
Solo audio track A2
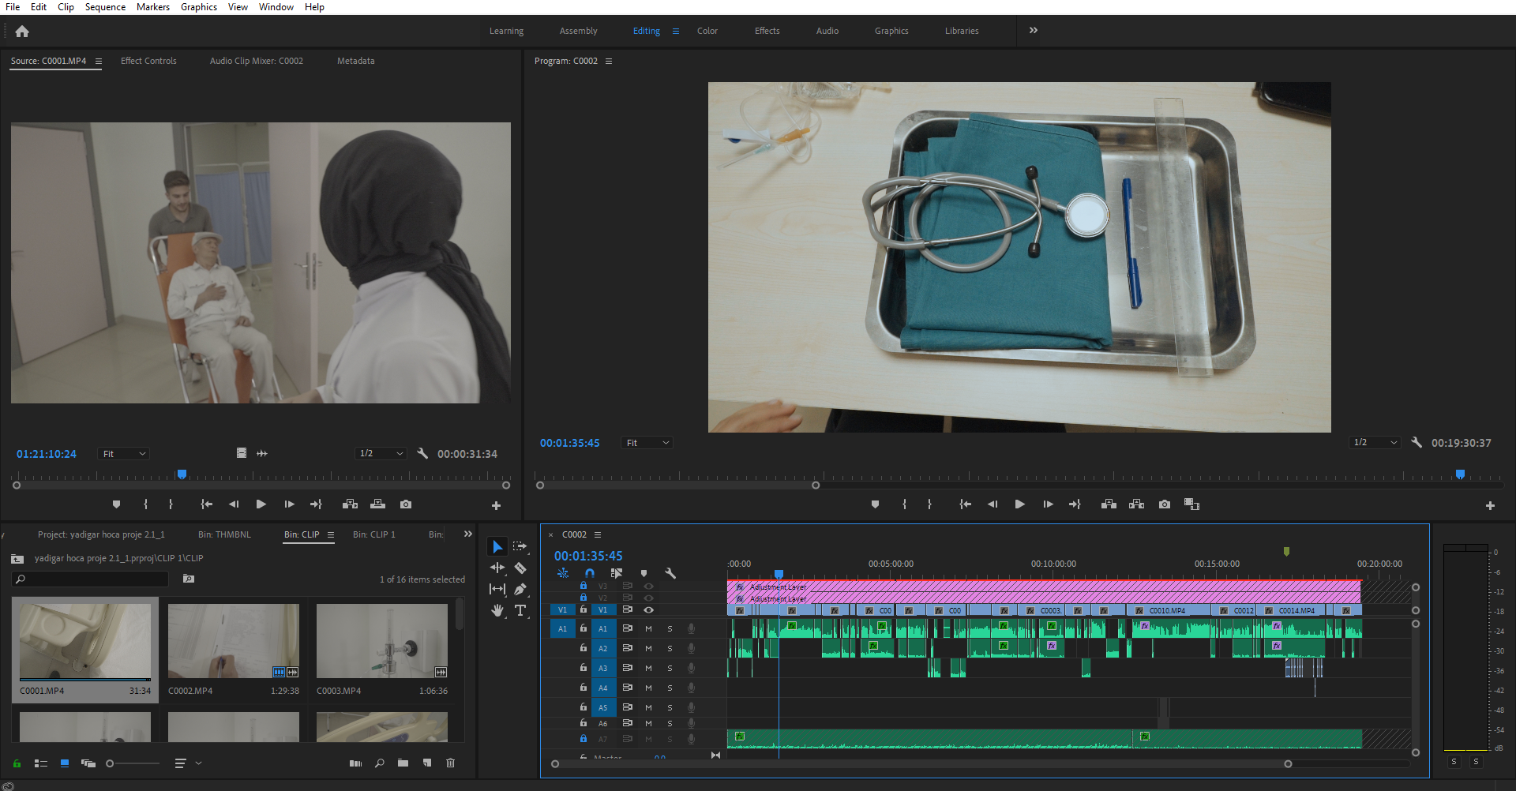pyautogui.click(x=670, y=649)
